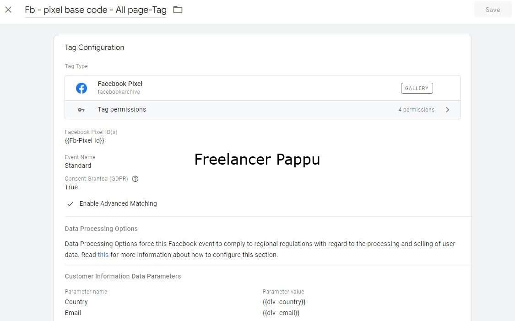Click the key icon beside Tag permissions

click(x=81, y=110)
